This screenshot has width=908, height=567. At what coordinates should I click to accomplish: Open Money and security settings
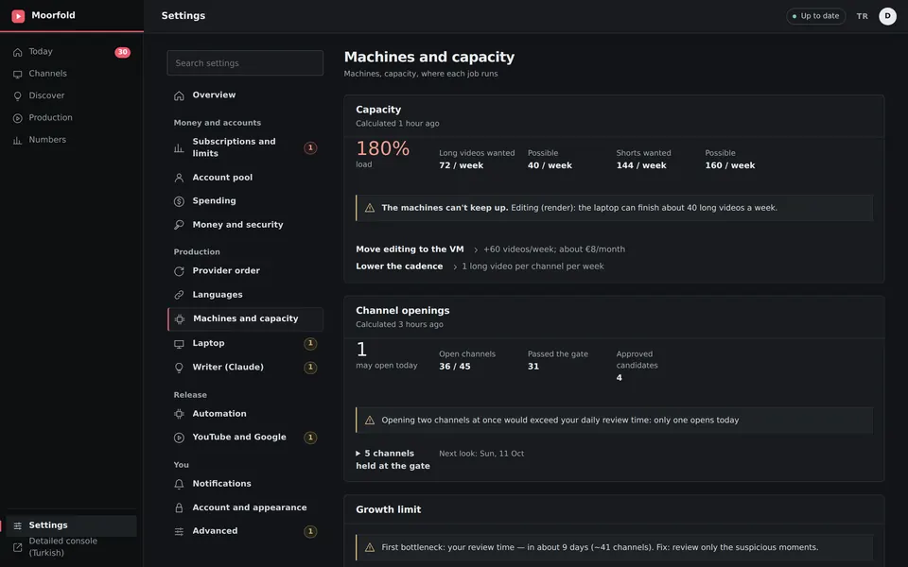pos(245,225)
